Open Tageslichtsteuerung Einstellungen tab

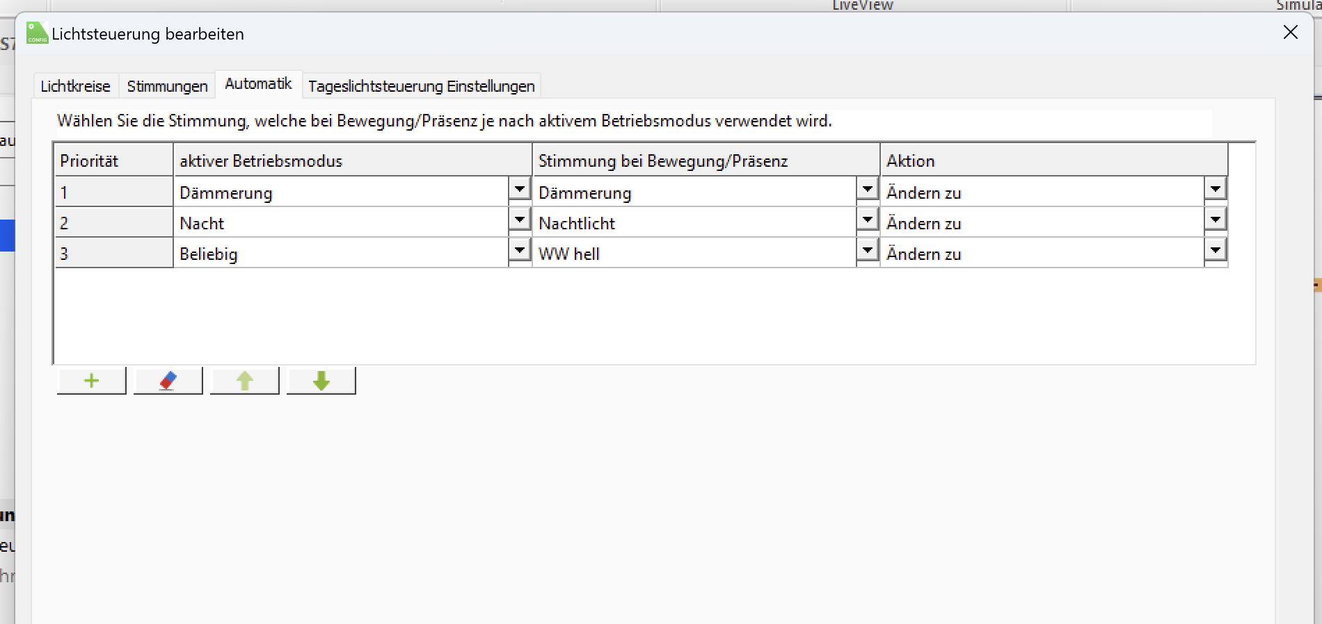click(x=421, y=86)
